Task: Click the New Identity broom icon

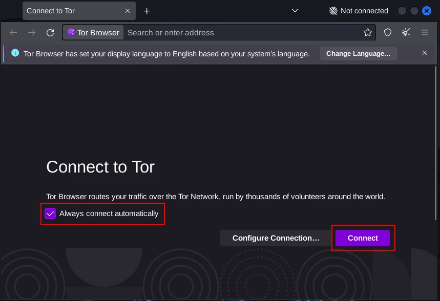Action: tap(406, 33)
